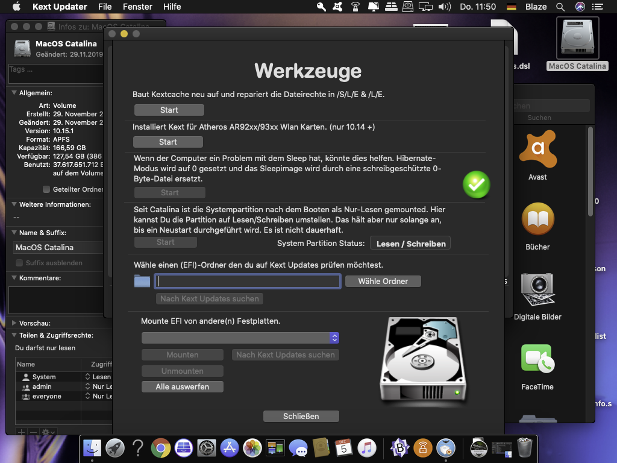Click the question mark icon in the Dock
This screenshot has height=463, width=617.
click(x=138, y=448)
